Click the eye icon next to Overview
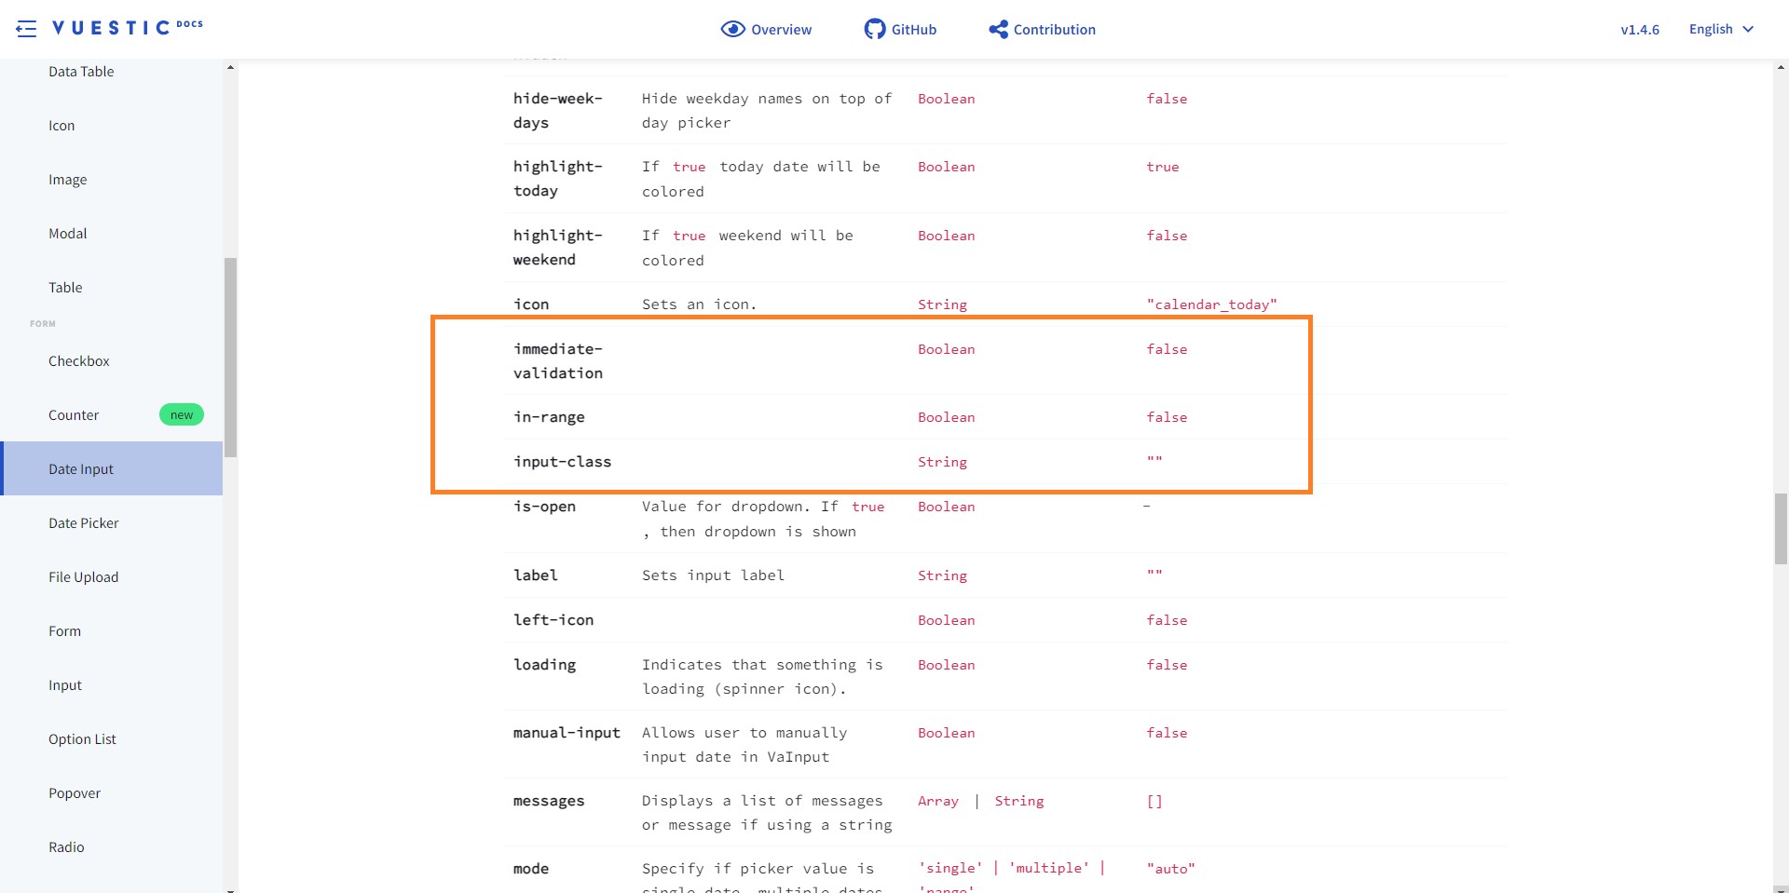1789x893 pixels. (x=733, y=29)
